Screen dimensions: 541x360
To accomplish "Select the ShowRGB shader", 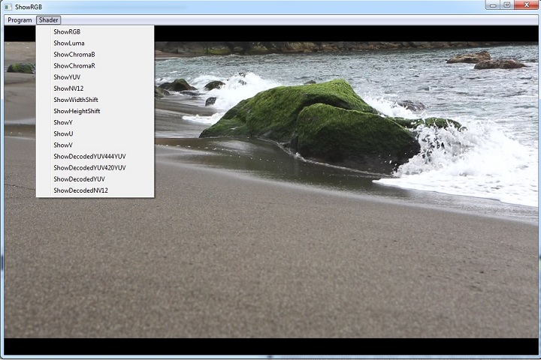I will (95, 31).
